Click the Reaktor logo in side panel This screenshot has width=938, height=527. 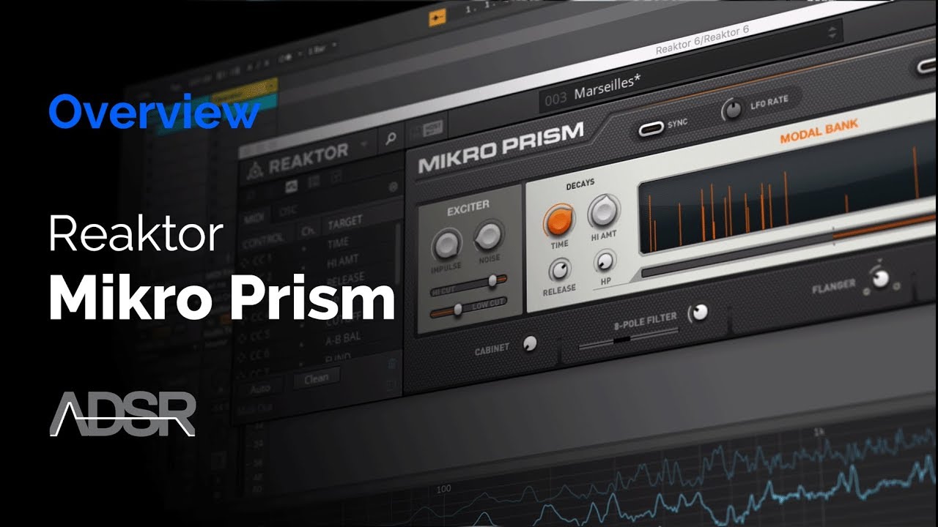(254, 170)
